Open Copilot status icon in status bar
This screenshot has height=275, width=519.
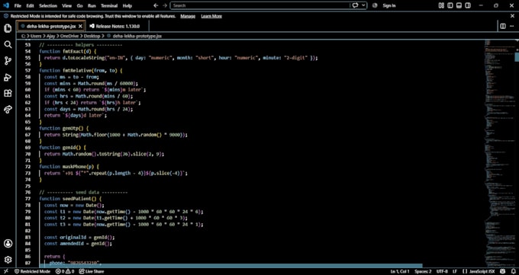(502, 271)
